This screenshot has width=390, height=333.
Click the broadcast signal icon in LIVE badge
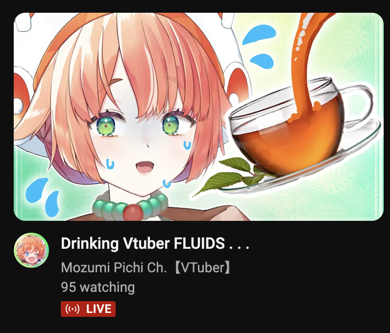(73, 309)
